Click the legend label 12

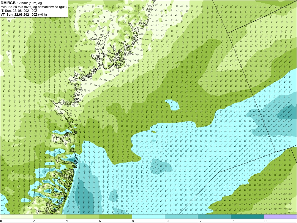tap(200, 221)
